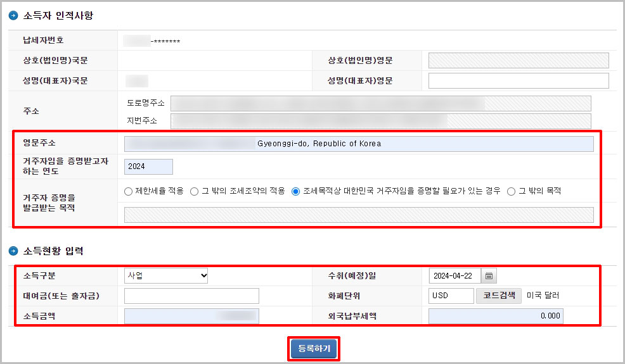Click the 납세자번호 label

[43, 40]
